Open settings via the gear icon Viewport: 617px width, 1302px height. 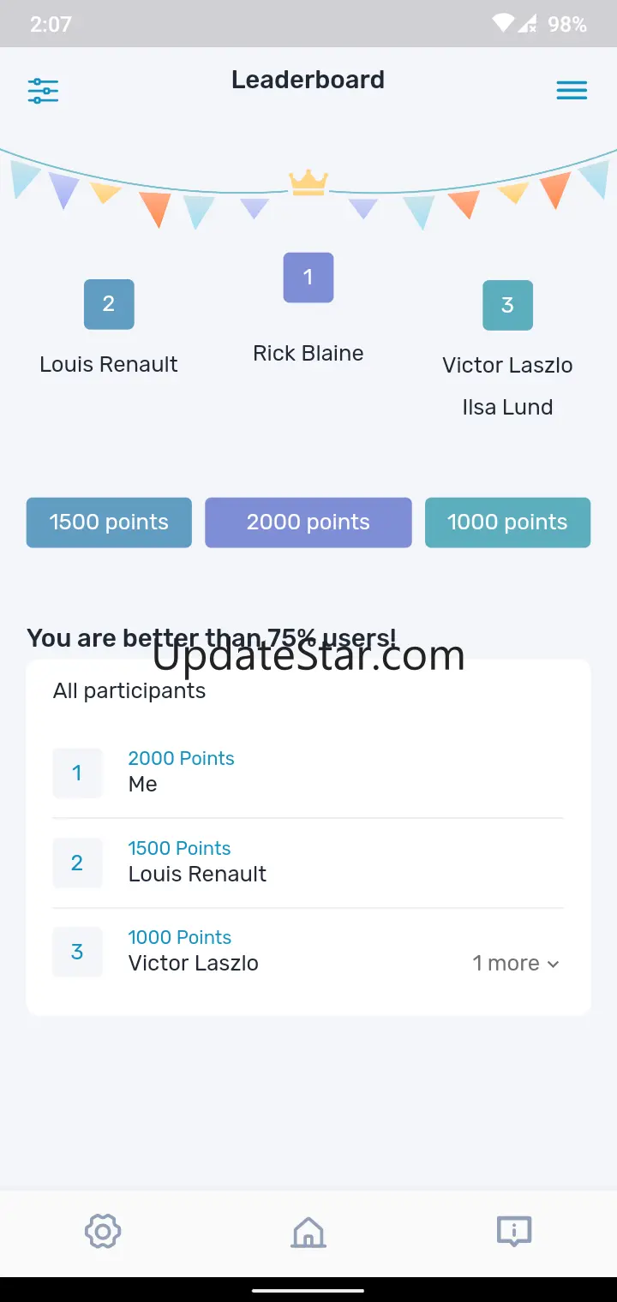coord(103,1232)
